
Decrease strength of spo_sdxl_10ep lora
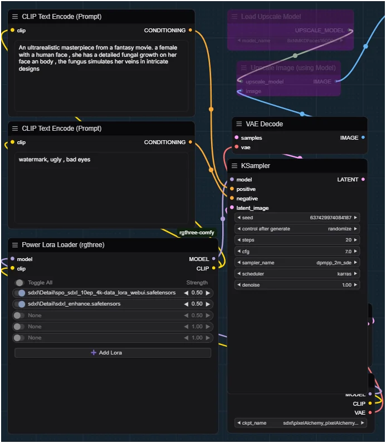(x=186, y=293)
